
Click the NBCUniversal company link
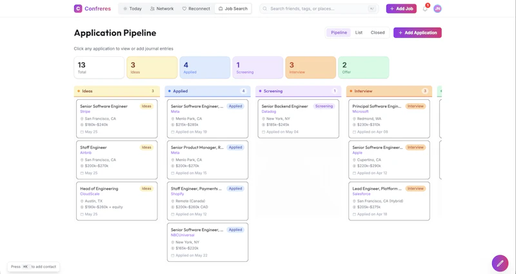pyautogui.click(x=183, y=235)
